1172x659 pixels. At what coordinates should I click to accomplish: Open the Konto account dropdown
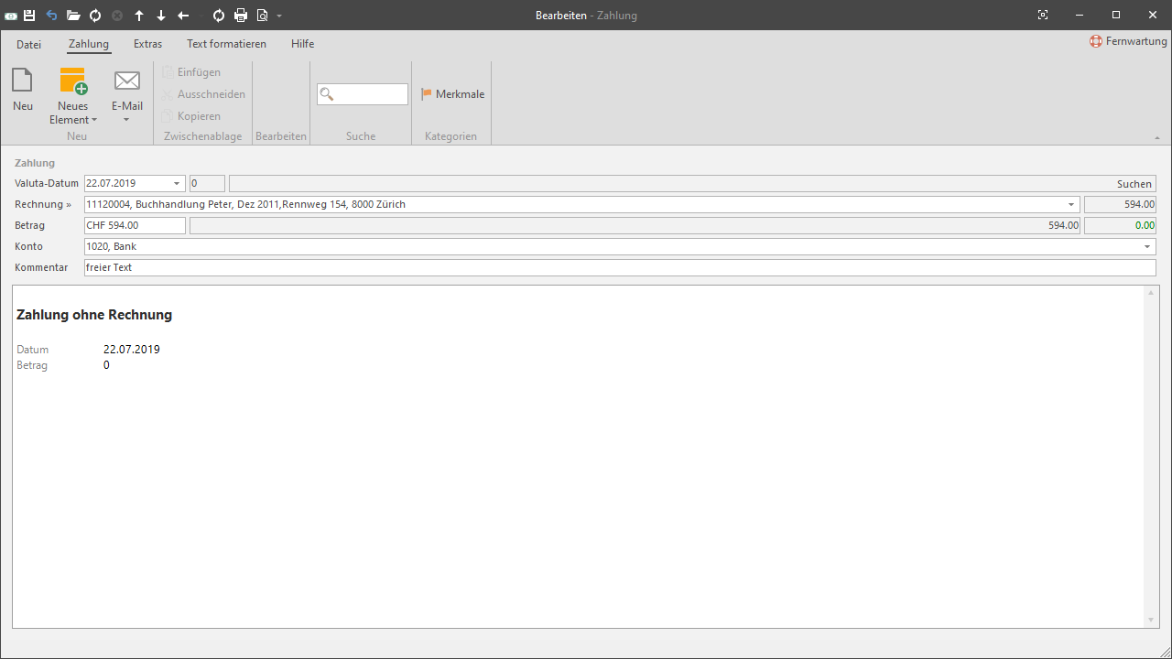tap(1147, 247)
